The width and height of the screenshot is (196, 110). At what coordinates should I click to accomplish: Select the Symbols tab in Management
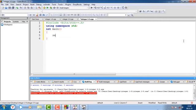point(16,22)
